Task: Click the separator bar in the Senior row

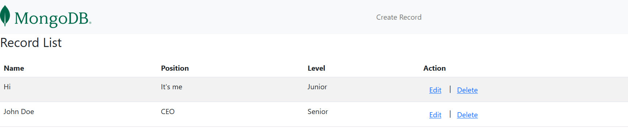Action: pyautogui.click(x=450, y=114)
